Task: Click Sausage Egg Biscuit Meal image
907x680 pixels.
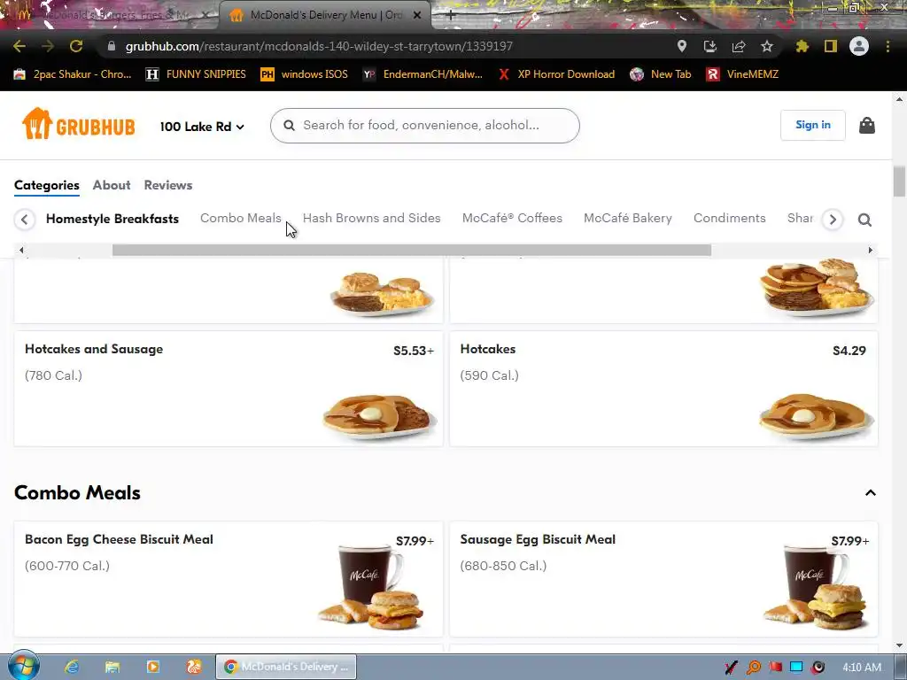Action: click(x=816, y=587)
